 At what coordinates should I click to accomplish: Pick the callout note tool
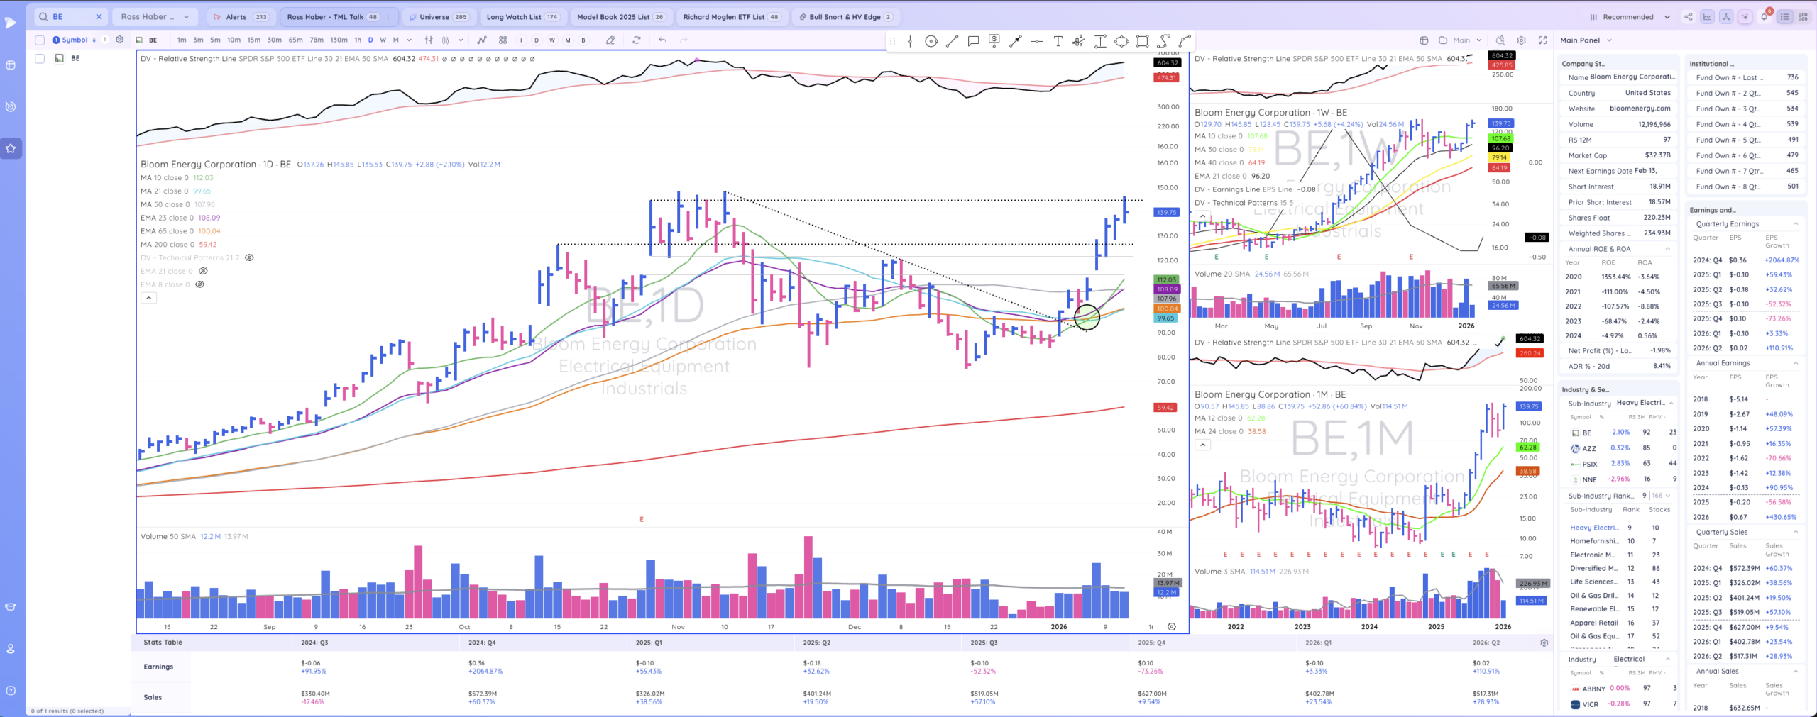[x=974, y=41]
